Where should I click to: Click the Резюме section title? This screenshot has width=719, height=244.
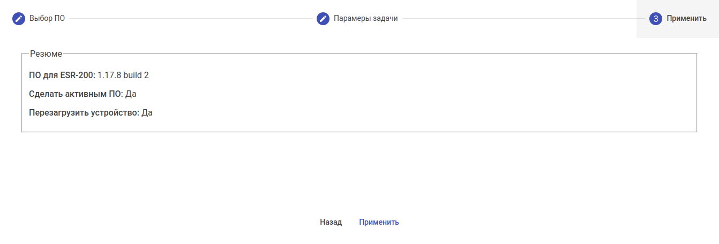[x=46, y=54]
